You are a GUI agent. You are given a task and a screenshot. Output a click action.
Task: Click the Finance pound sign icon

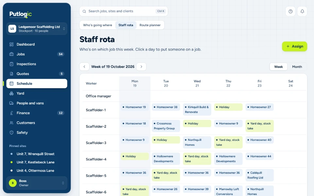coord(11,113)
